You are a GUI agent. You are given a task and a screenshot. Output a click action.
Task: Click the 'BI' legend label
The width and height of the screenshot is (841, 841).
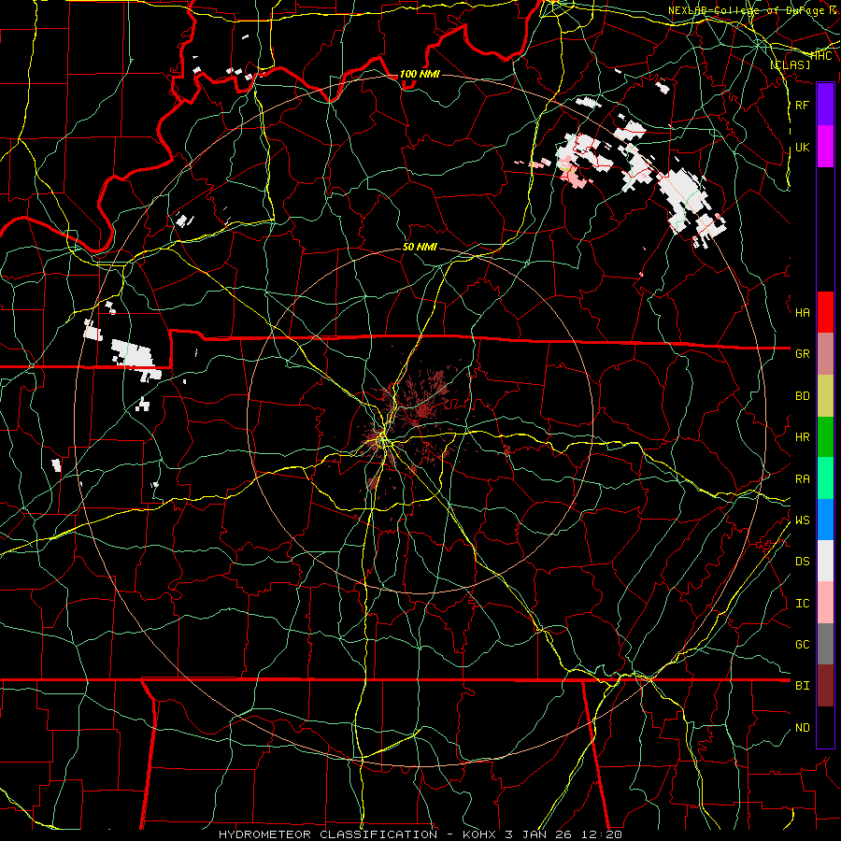[802, 686]
